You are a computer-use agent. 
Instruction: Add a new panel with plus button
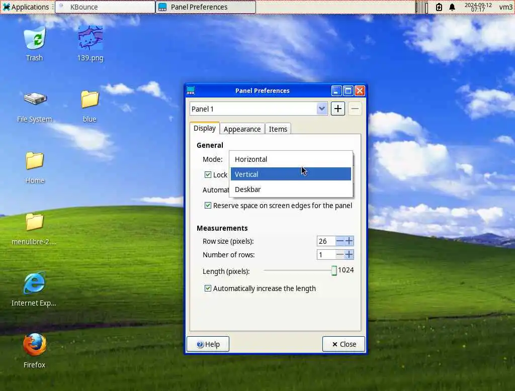click(337, 109)
